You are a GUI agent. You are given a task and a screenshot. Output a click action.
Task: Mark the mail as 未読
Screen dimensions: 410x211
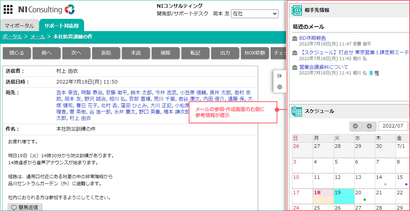[136, 53]
